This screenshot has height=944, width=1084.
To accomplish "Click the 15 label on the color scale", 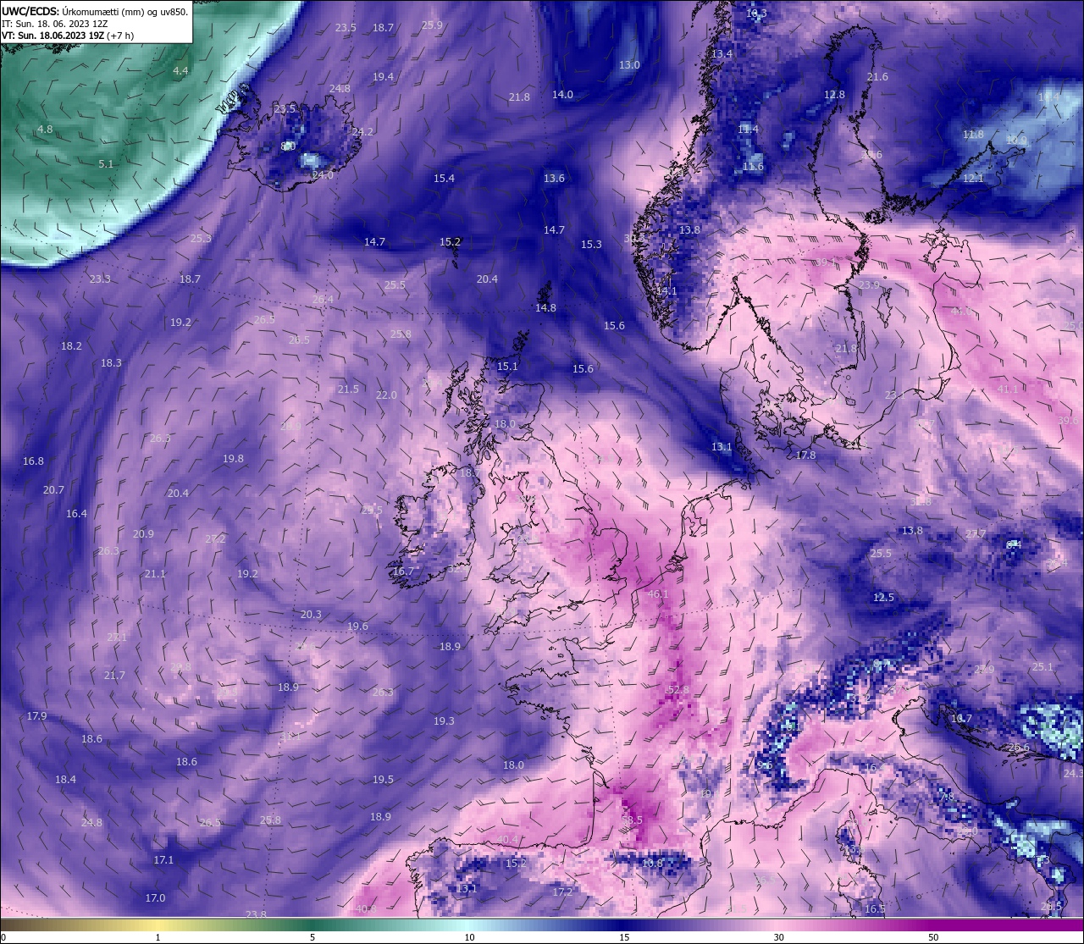I will [624, 937].
